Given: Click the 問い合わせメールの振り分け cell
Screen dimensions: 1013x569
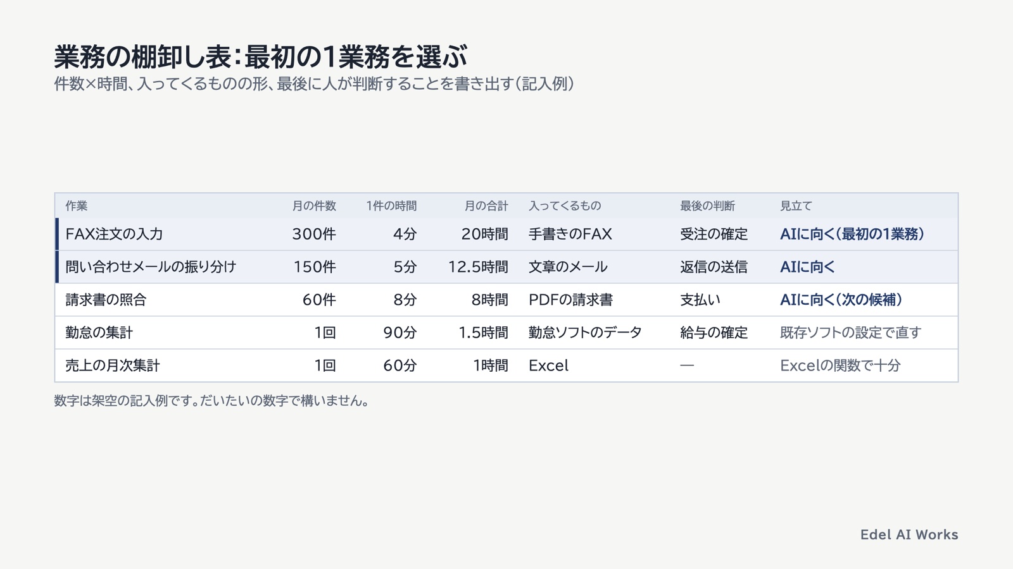Looking at the screenshot, I should pos(151,267).
